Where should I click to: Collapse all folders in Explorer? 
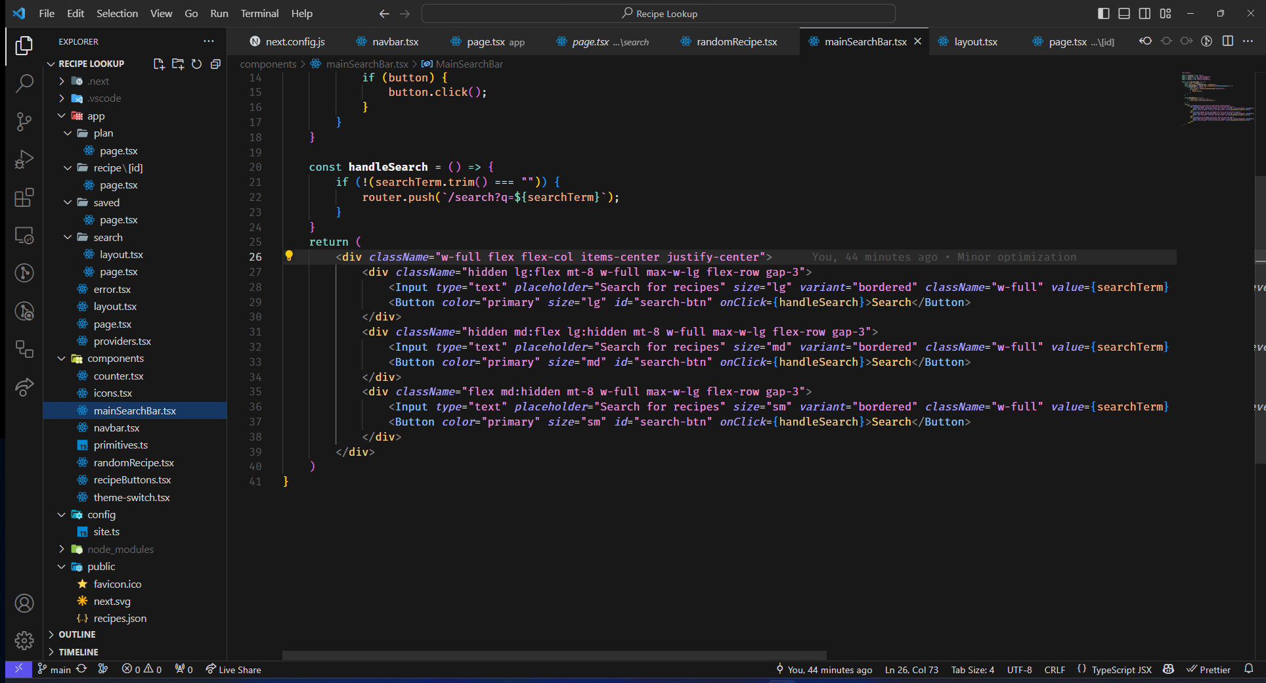pos(215,64)
